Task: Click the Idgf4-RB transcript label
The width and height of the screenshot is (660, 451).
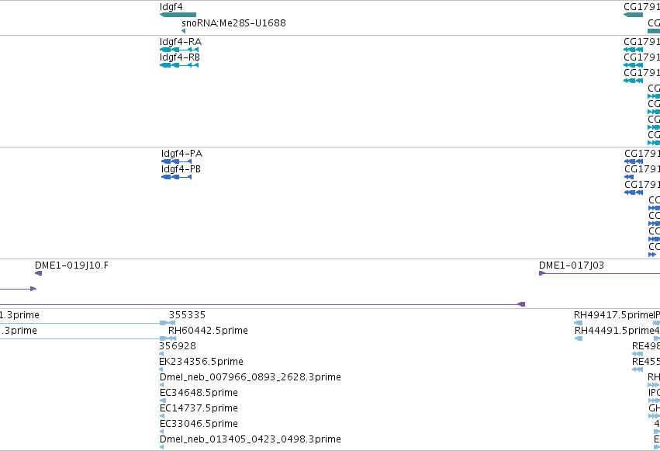Action: [180, 57]
